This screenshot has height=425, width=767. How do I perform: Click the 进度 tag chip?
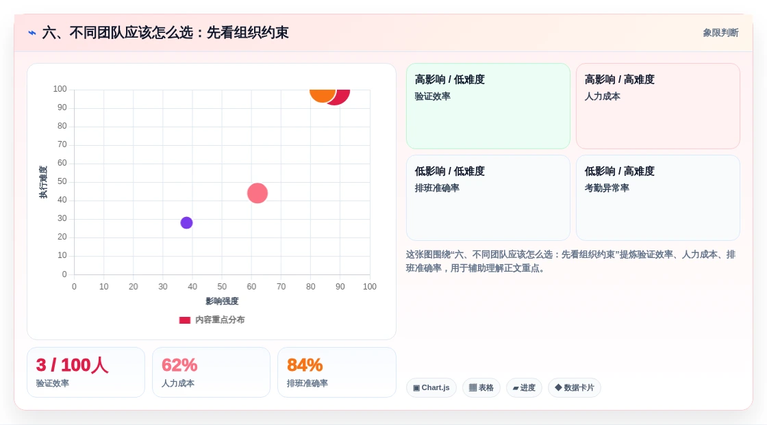(x=524, y=388)
